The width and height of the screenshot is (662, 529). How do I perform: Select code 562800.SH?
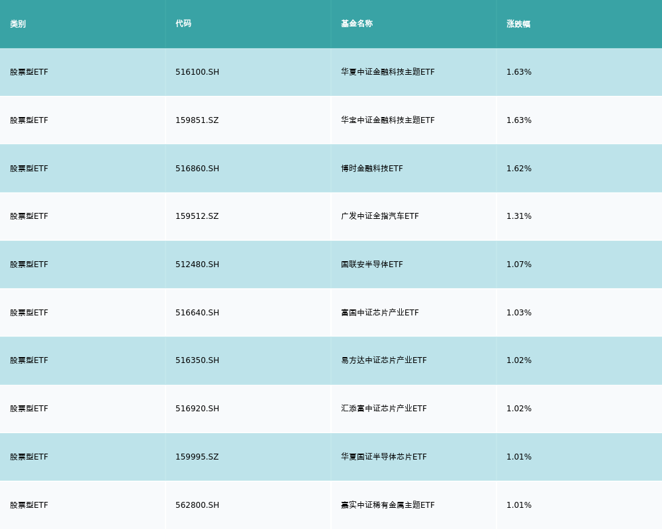(197, 505)
